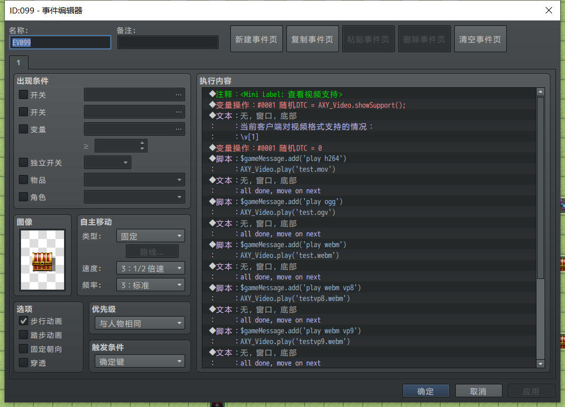Select the 当前客户端对视频格式支持的情况 text line
Viewport: 565px width, 407px height.
pyautogui.click(x=369, y=127)
